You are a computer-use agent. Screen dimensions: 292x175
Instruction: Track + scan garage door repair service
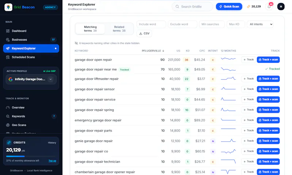(268, 99)
